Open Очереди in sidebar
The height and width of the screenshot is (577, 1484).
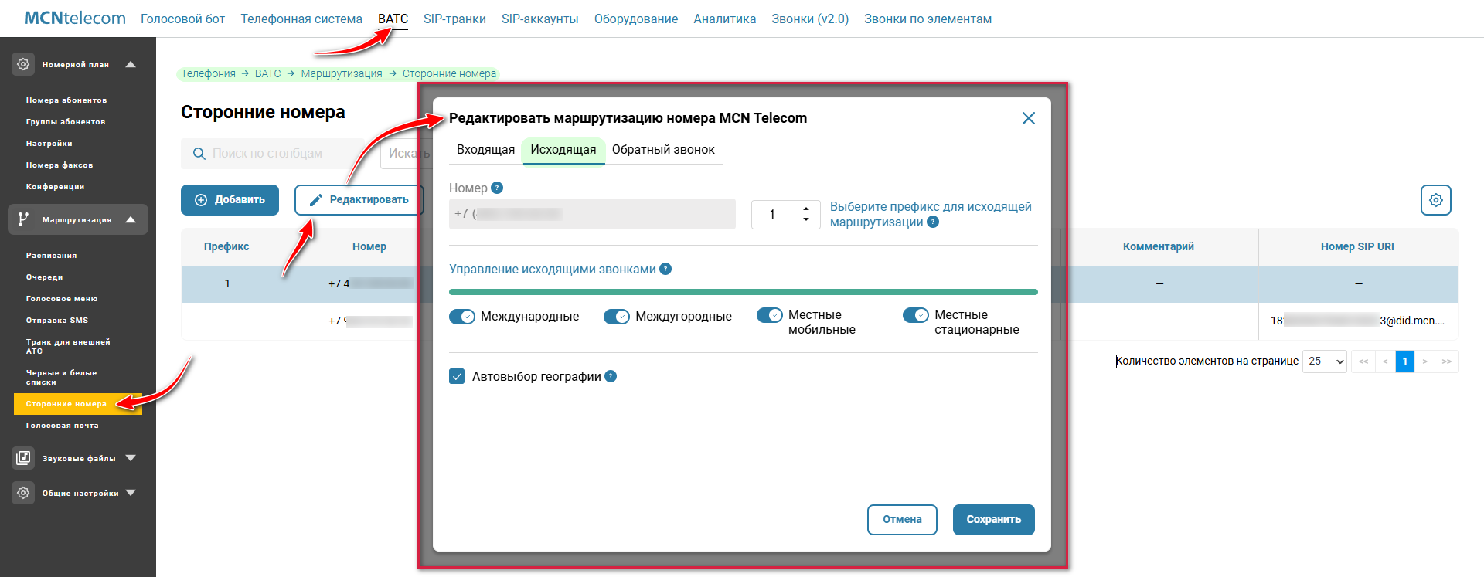click(x=44, y=277)
